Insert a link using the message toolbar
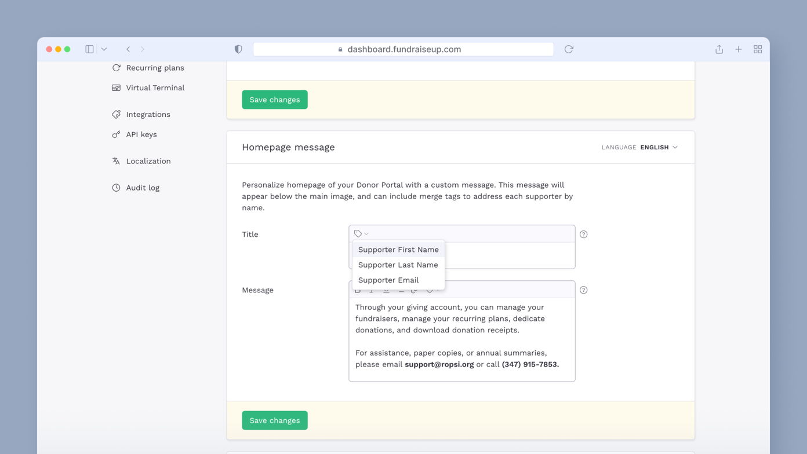This screenshot has height=454, width=807. coord(414,291)
